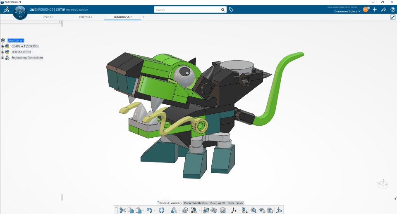The height and width of the screenshot is (214, 397).
Task: Click the magnifier search-in-view icon
Action: pos(254,210)
